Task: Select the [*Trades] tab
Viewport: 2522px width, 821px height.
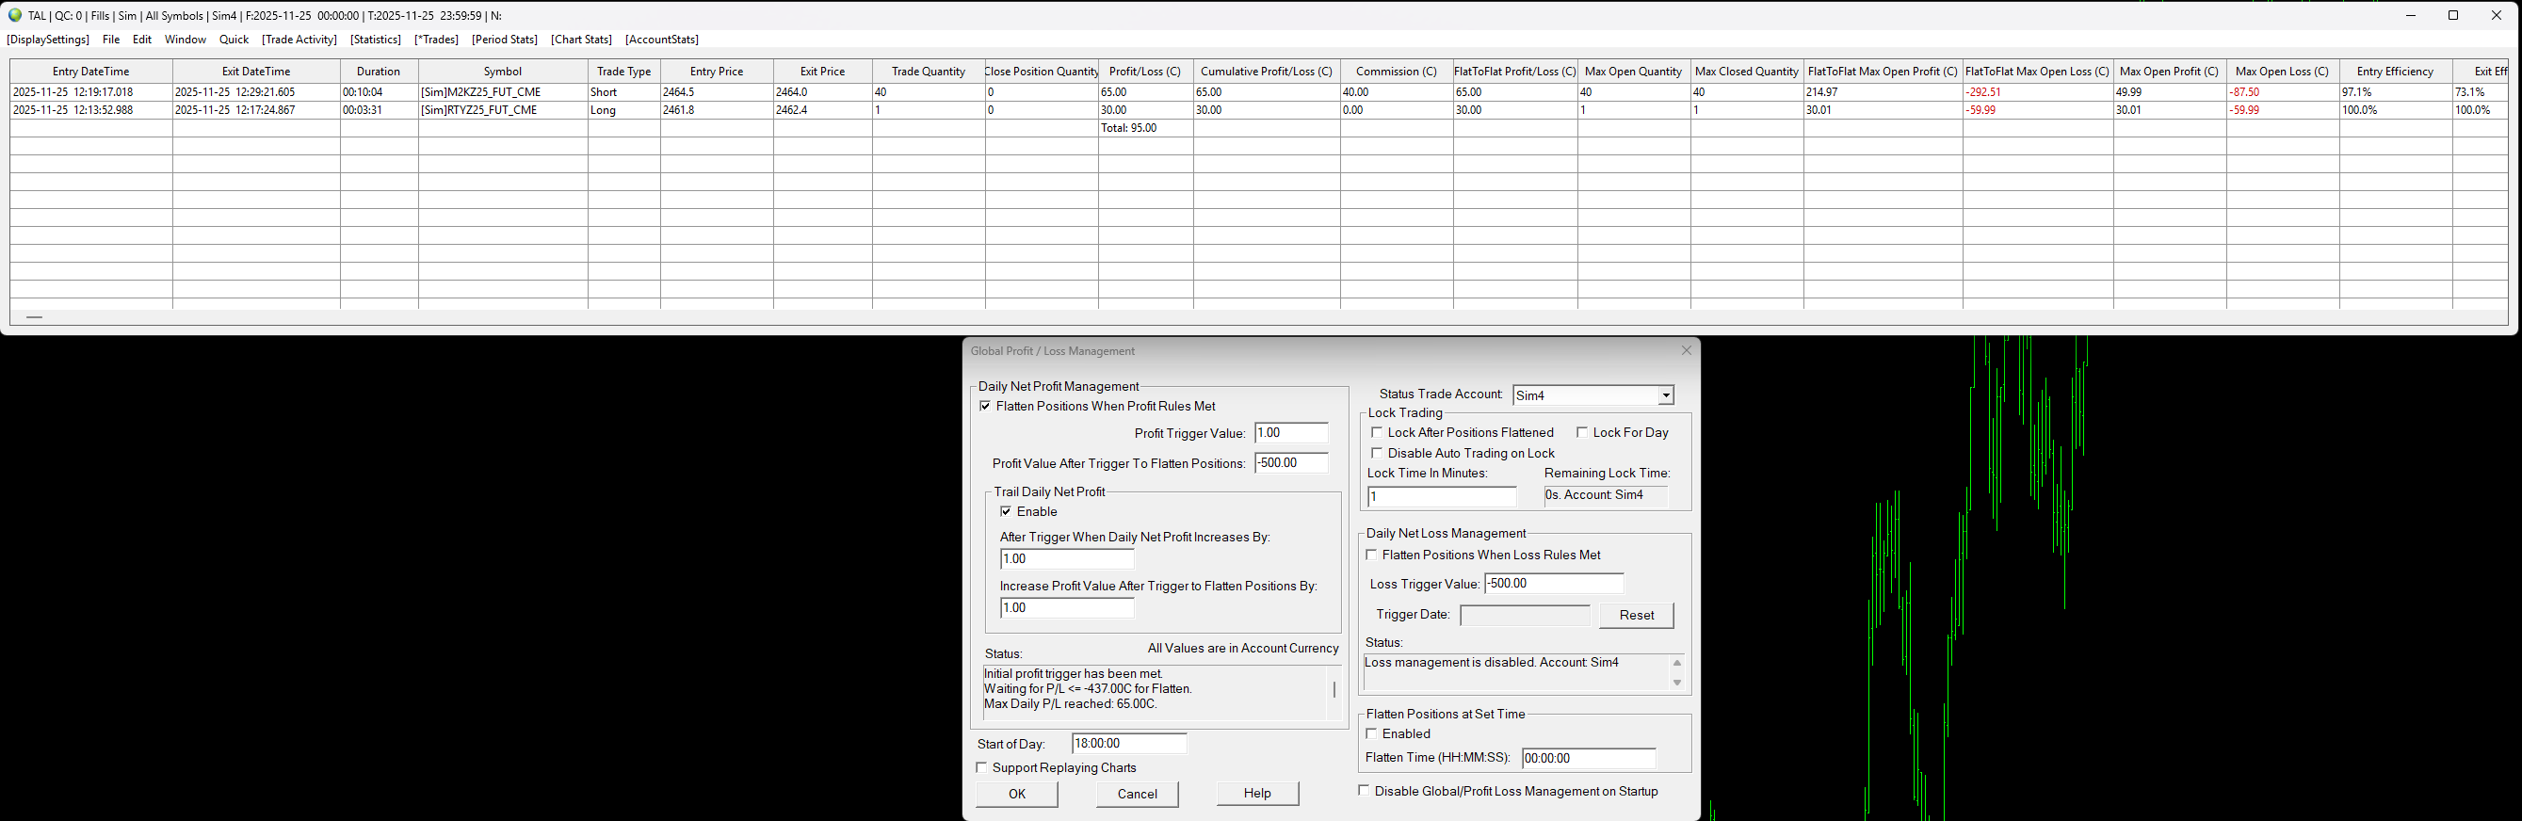Action: (437, 40)
